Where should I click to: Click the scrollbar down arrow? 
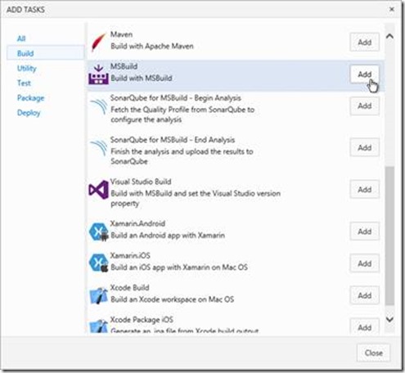[x=389, y=319]
